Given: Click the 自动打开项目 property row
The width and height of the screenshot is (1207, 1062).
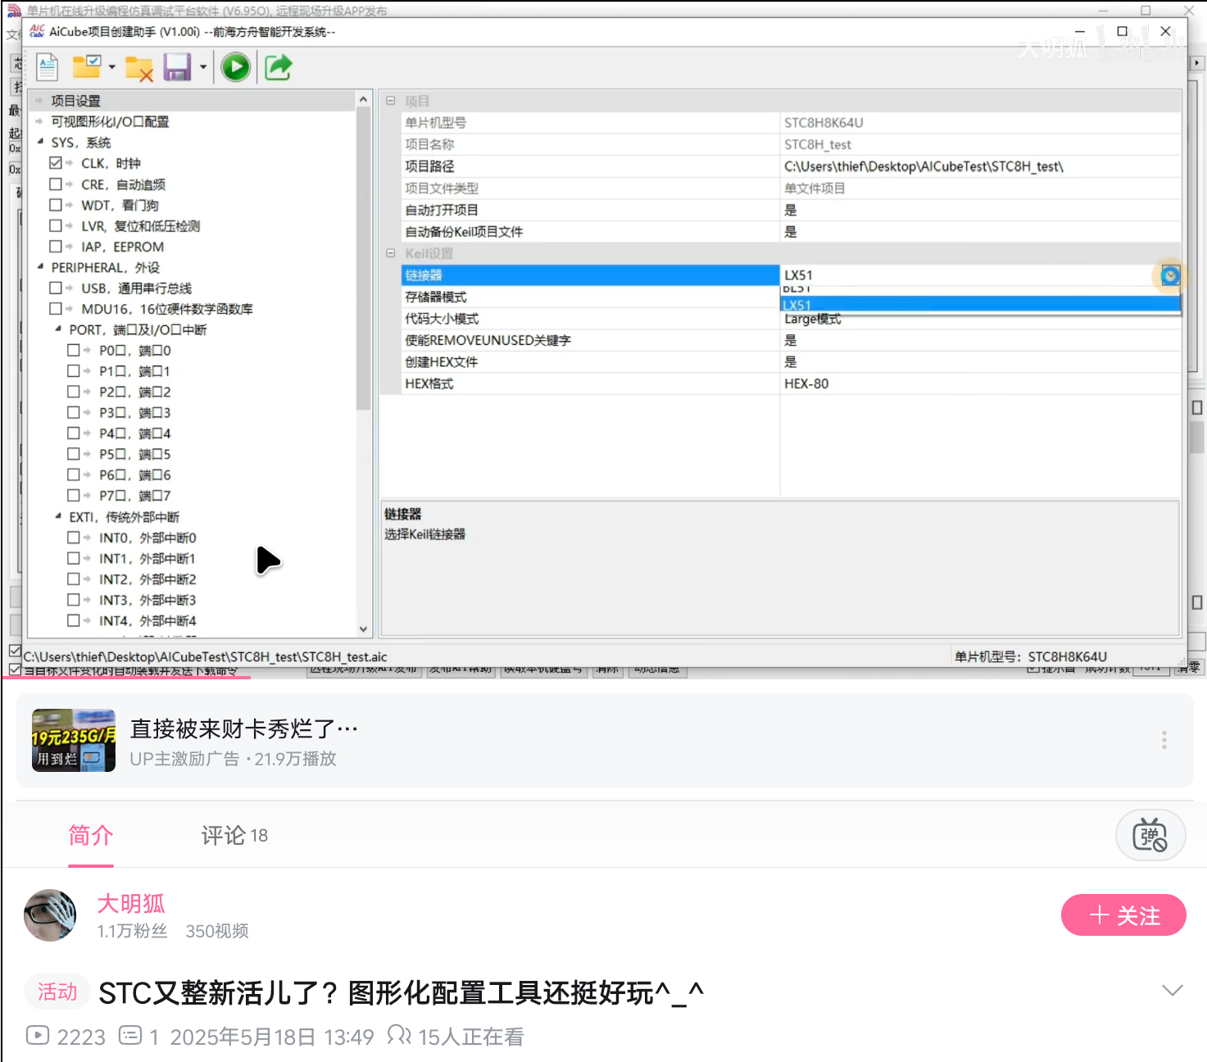Looking at the screenshot, I should pyautogui.click(x=791, y=210).
